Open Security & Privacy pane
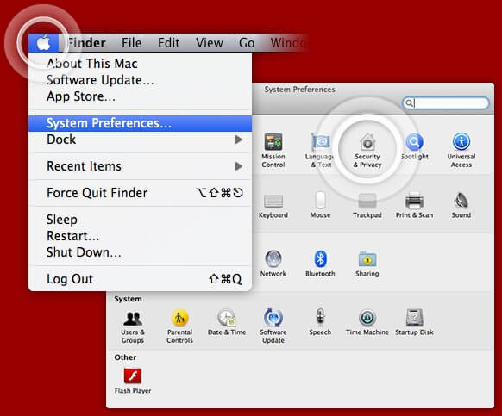This screenshot has width=502, height=416. (367, 150)
